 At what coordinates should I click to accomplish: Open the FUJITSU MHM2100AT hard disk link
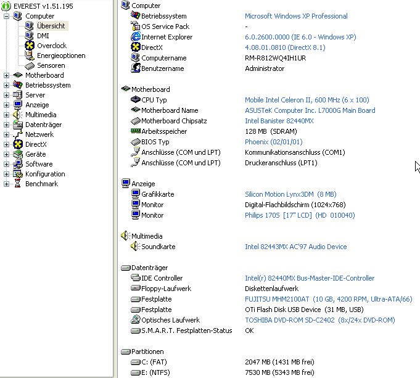[x=328, y=299]
